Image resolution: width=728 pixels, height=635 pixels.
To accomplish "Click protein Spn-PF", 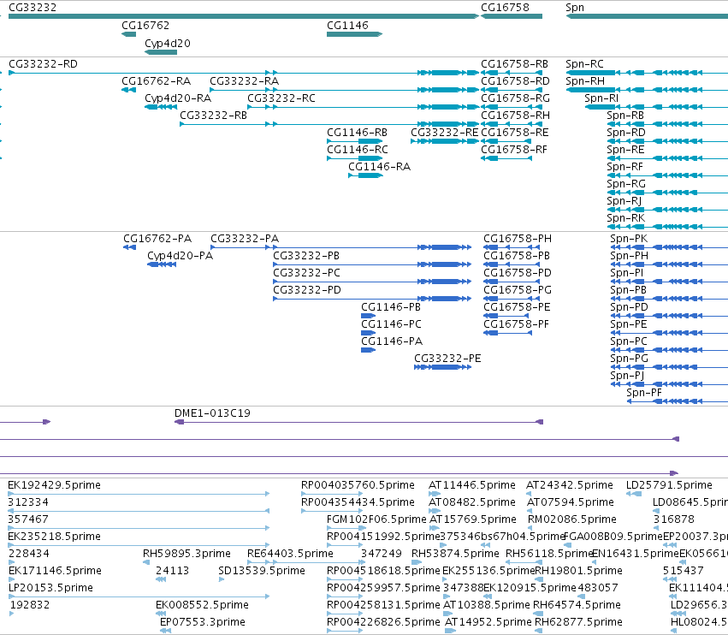I will [x=644, y=394].
